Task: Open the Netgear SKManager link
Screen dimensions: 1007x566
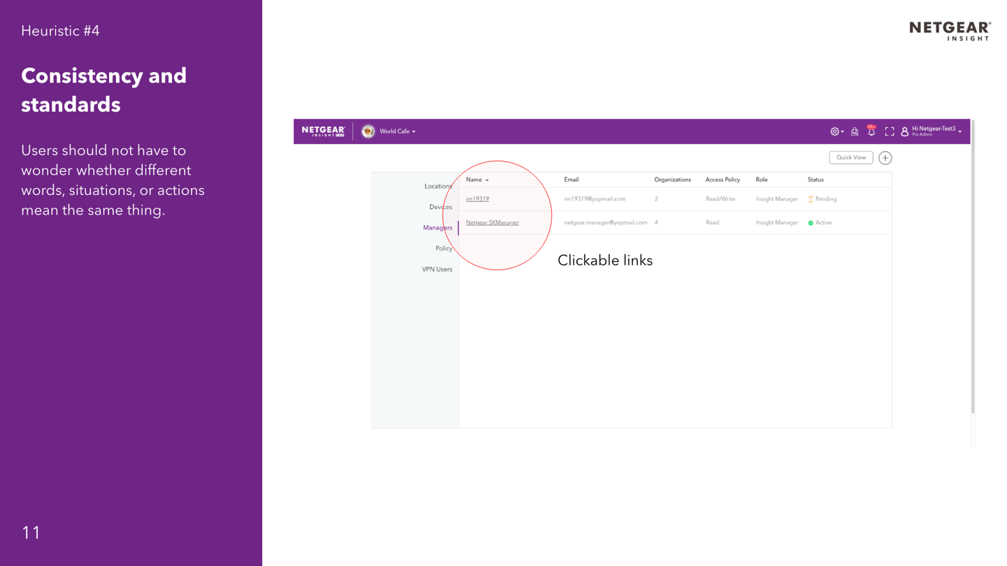Action: 492,223
